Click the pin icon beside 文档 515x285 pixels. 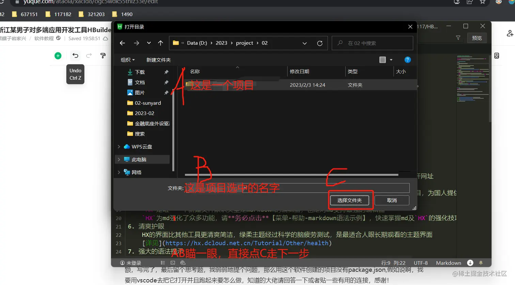pos(166,82)
